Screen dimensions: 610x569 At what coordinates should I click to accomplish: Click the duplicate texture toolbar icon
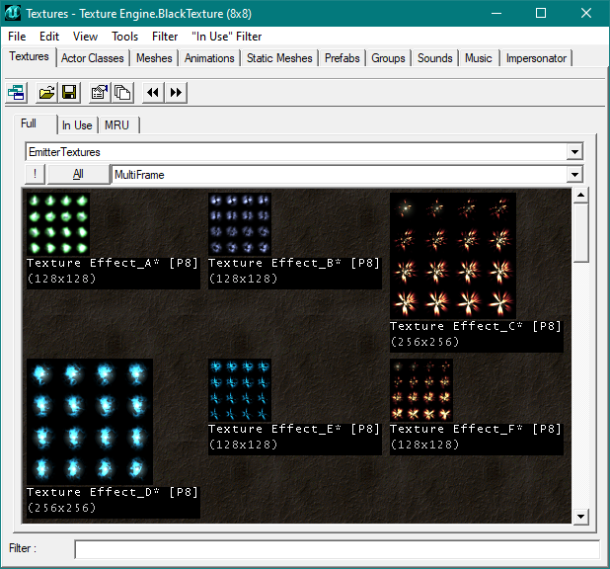(122, 93)
